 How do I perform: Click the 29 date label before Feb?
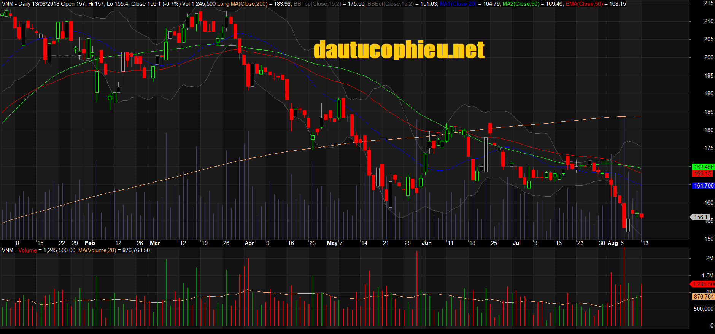(75, 243)
